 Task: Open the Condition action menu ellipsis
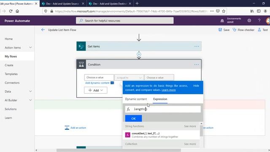197,65
